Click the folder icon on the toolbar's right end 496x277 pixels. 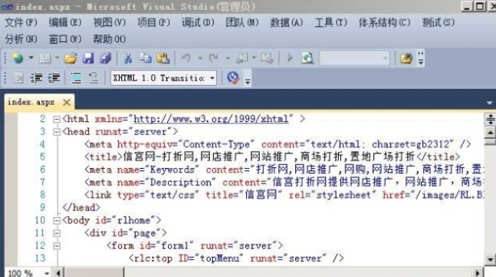[406, 58]
